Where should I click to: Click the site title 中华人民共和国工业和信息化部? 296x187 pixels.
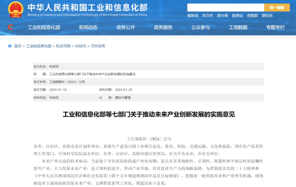tap(87, 8)
